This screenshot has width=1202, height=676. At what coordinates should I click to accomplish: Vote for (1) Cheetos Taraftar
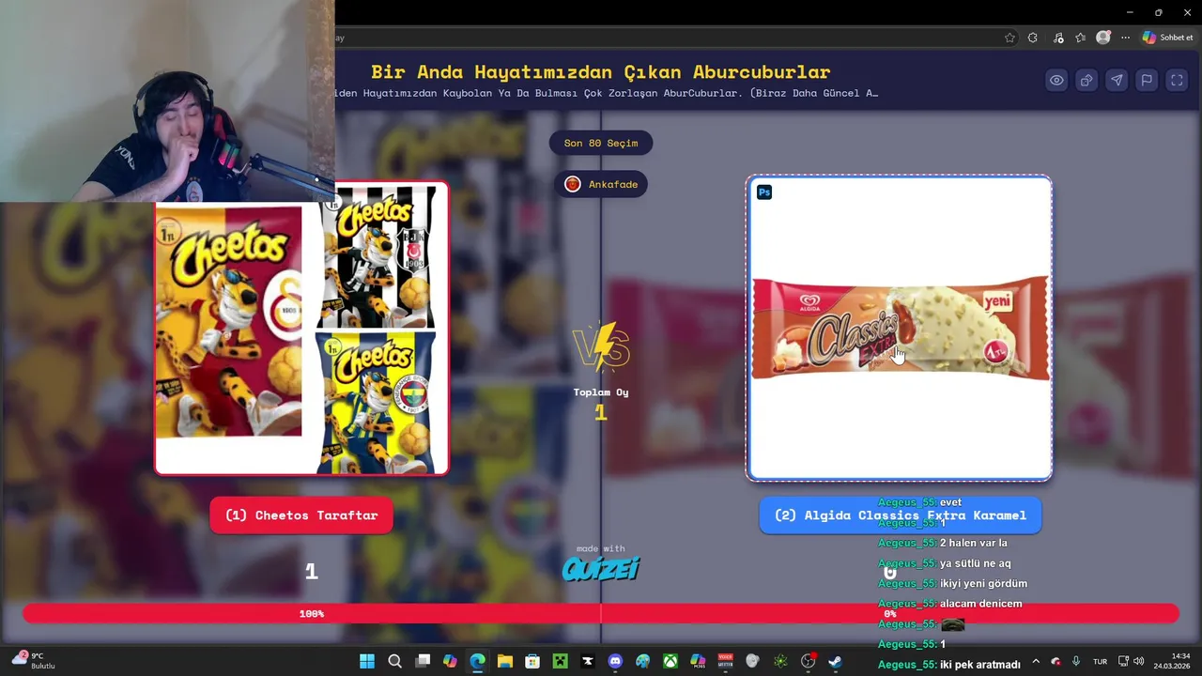[301, 515]
